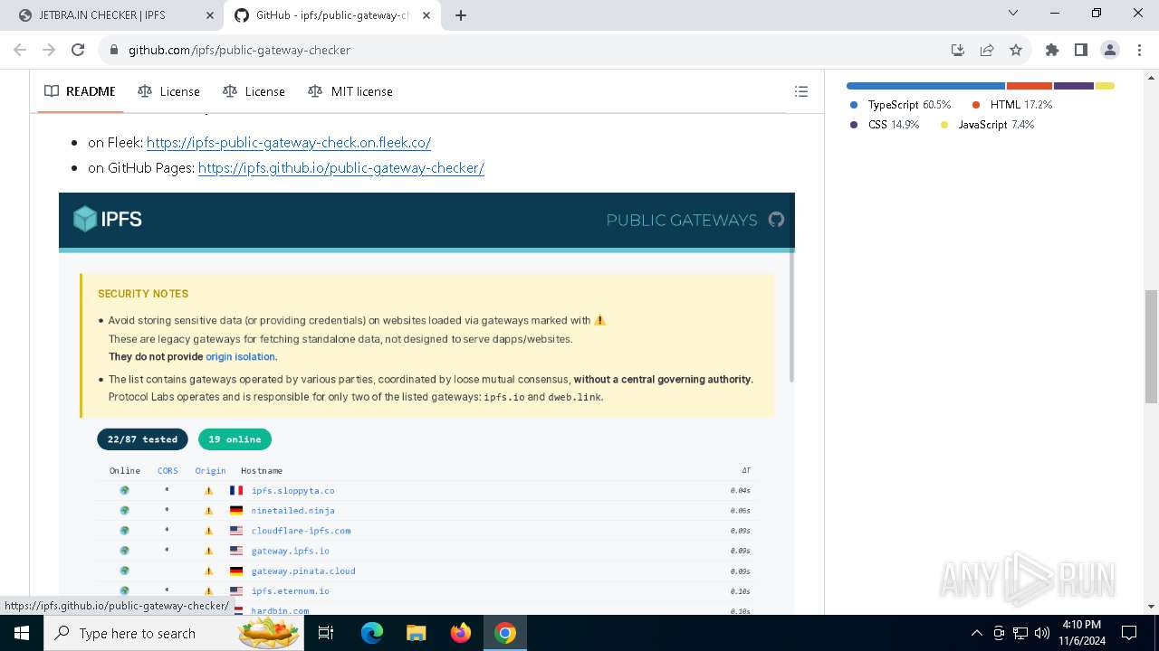
Task: Show hidden system tray icons chevron
Action: 976,633
